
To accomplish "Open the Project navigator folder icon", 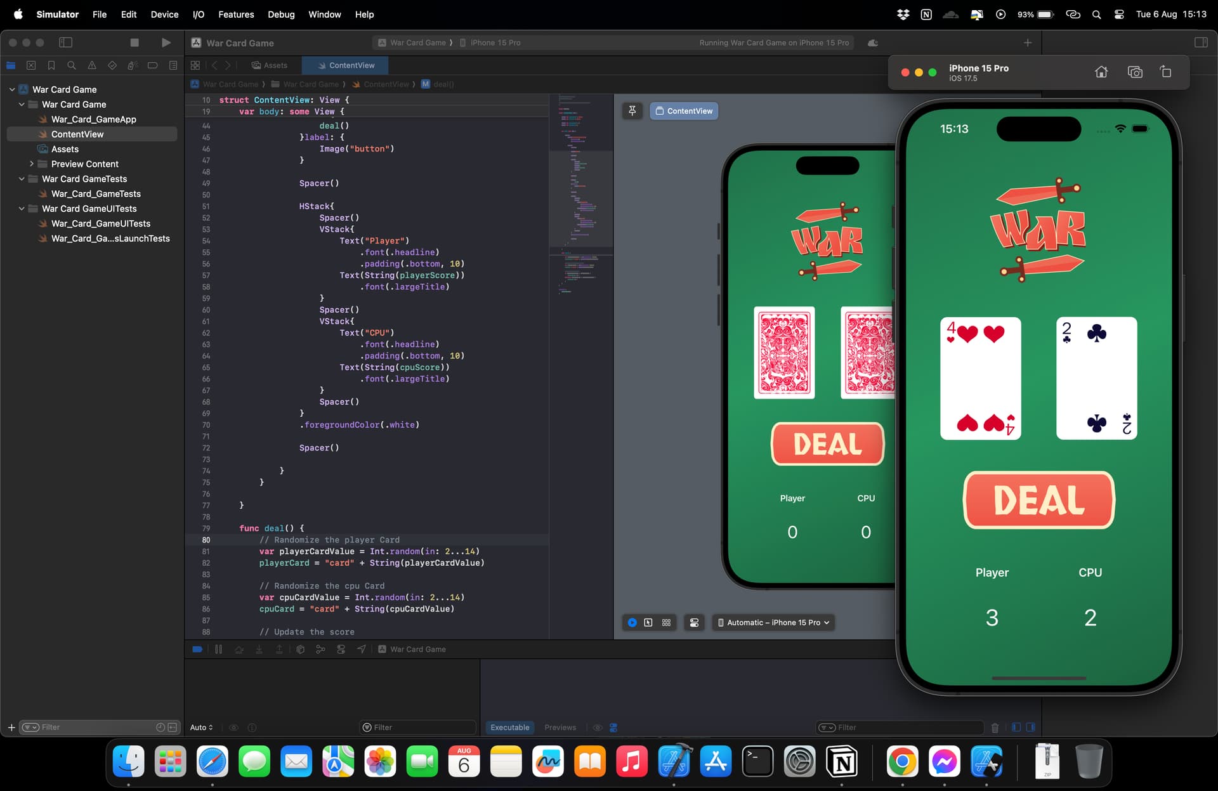I will 11,65.
